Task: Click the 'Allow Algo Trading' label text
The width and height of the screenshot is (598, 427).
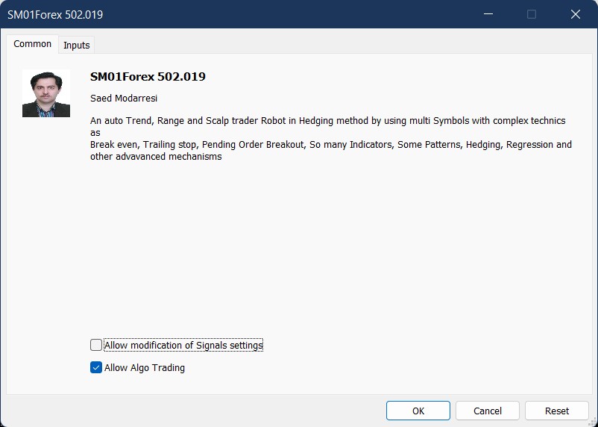Action: point(145,367)
